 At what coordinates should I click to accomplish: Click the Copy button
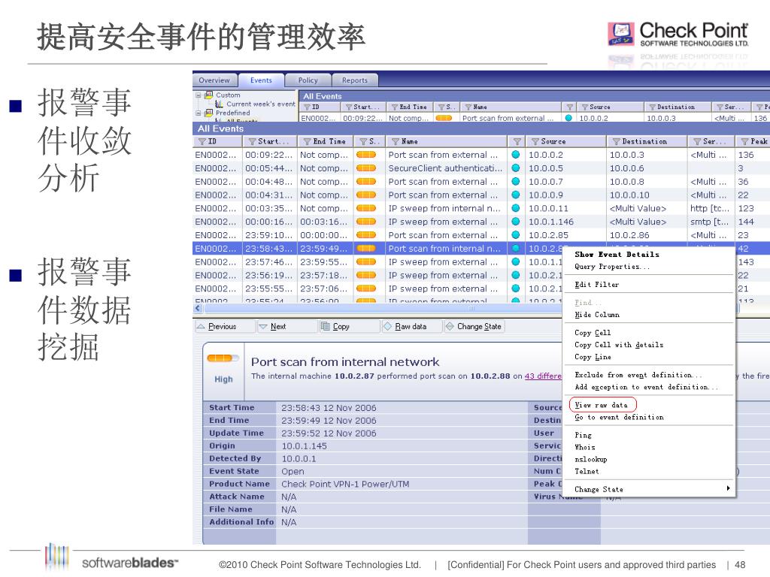(x=349, y=326)
